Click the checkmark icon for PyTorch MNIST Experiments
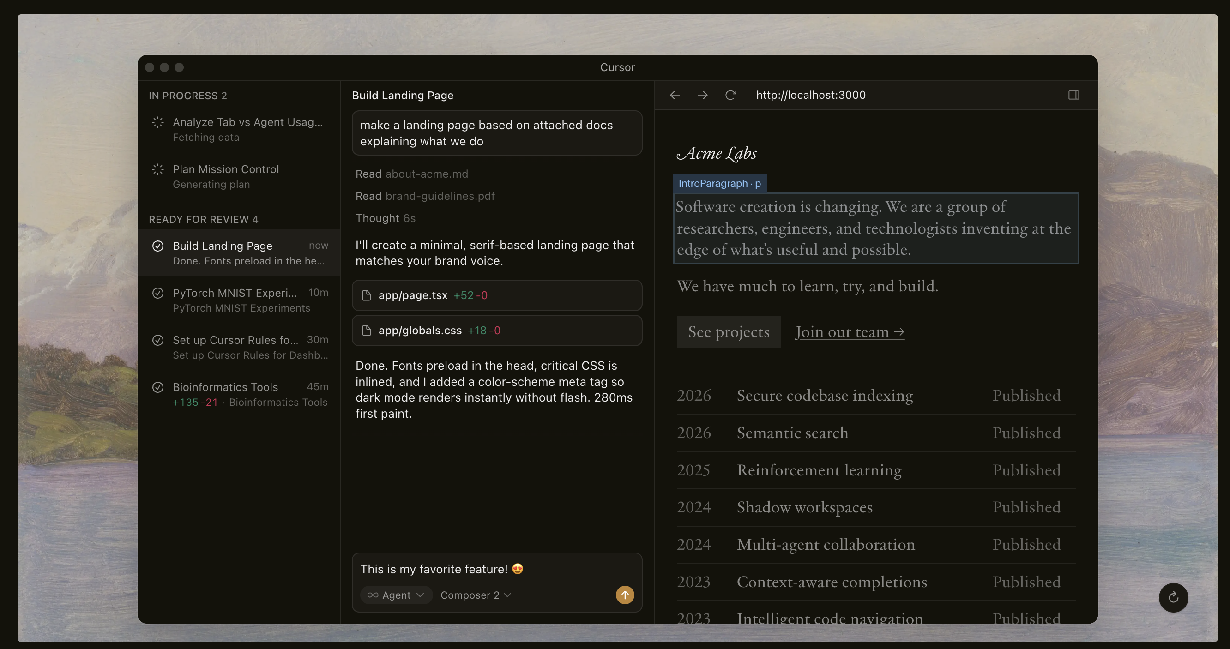Image resolution: width=1230 pixels, height=649 pixels. pyautogui.click(x=157, y=293)
